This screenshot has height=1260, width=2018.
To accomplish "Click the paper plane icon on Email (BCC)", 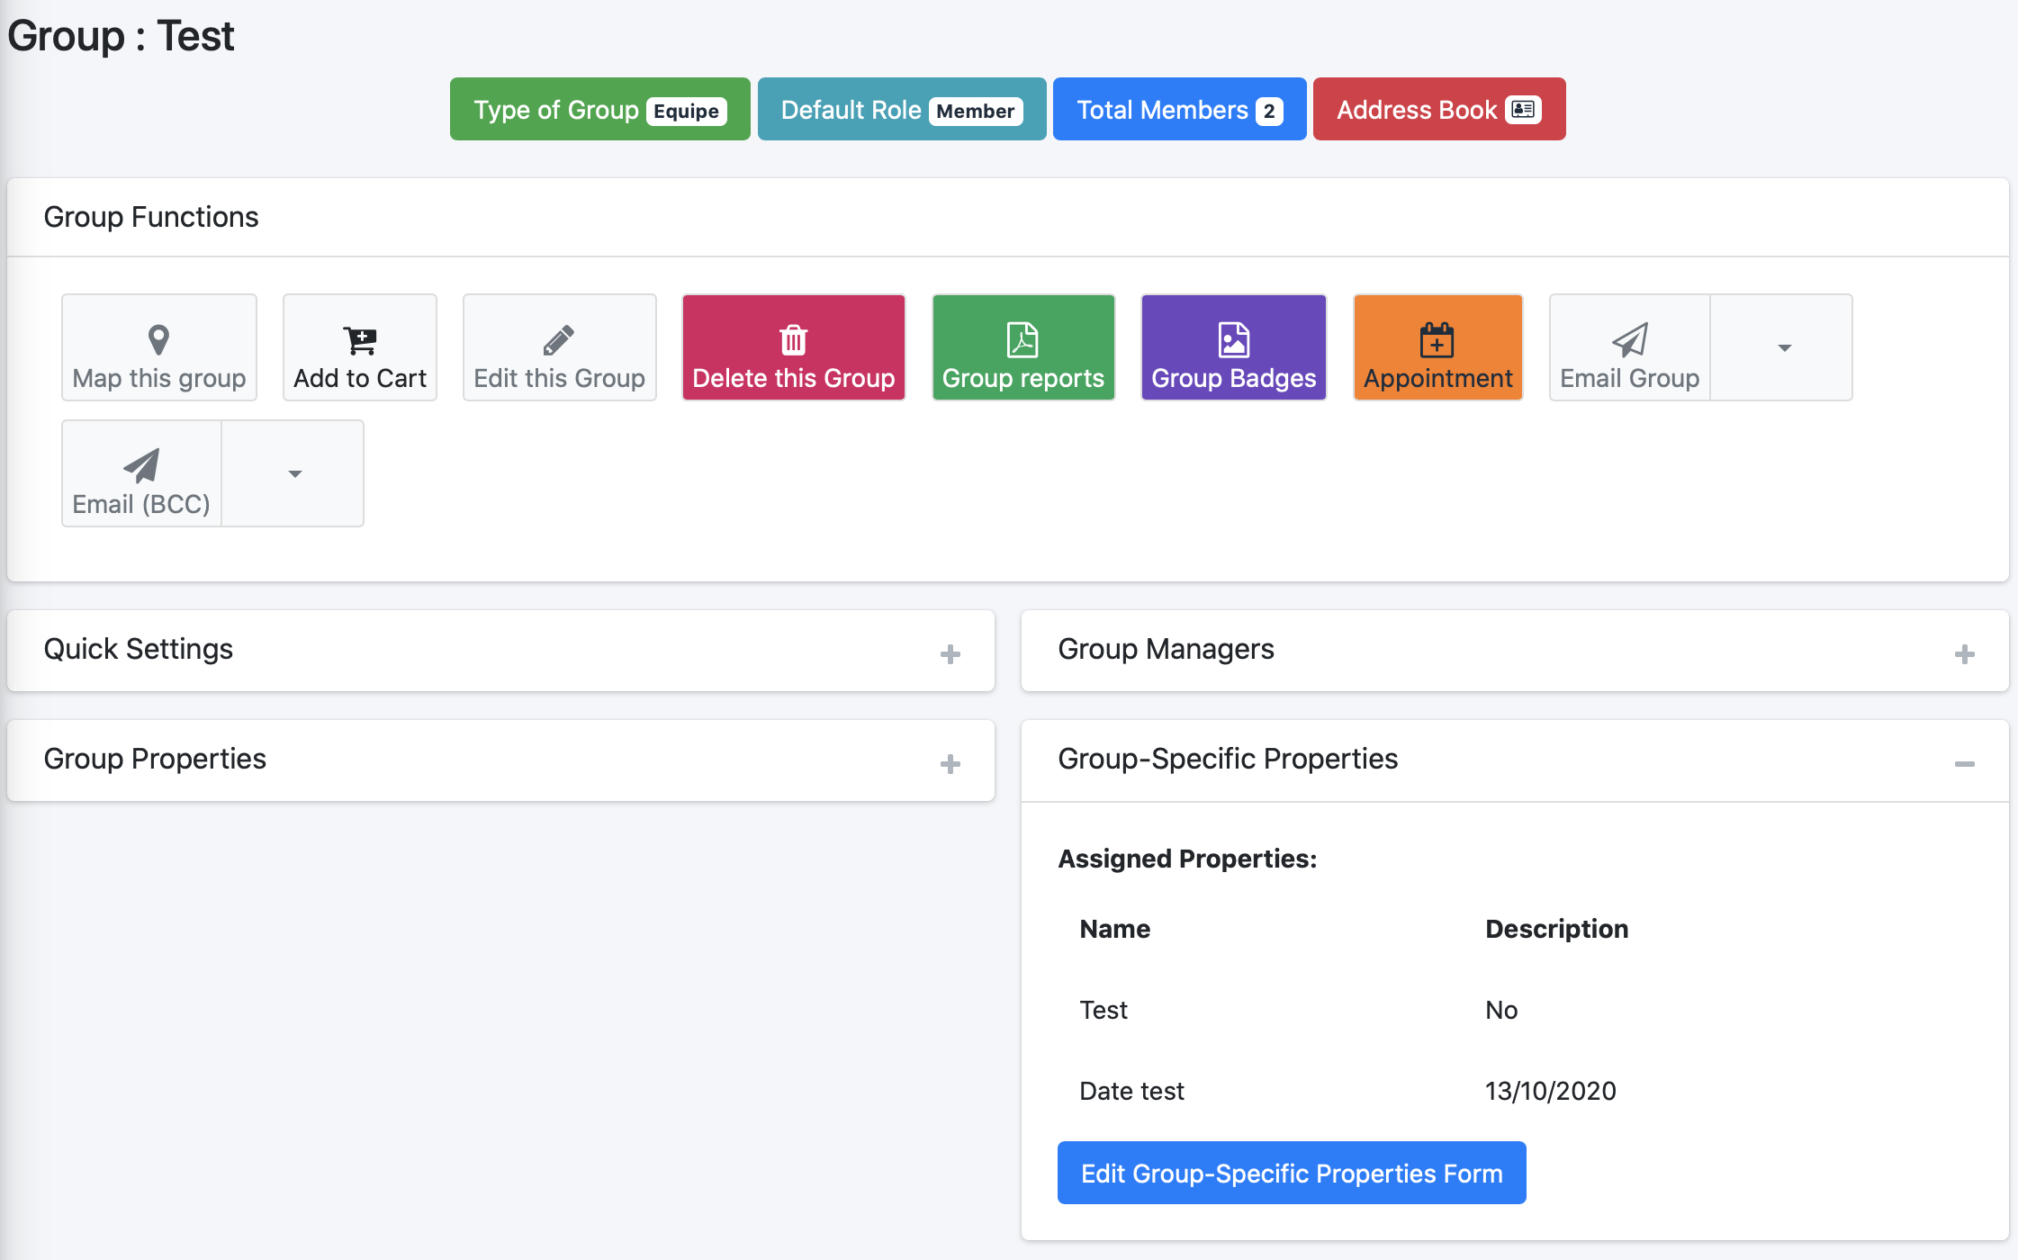I will pyautogui.click(x=141, y=466).
